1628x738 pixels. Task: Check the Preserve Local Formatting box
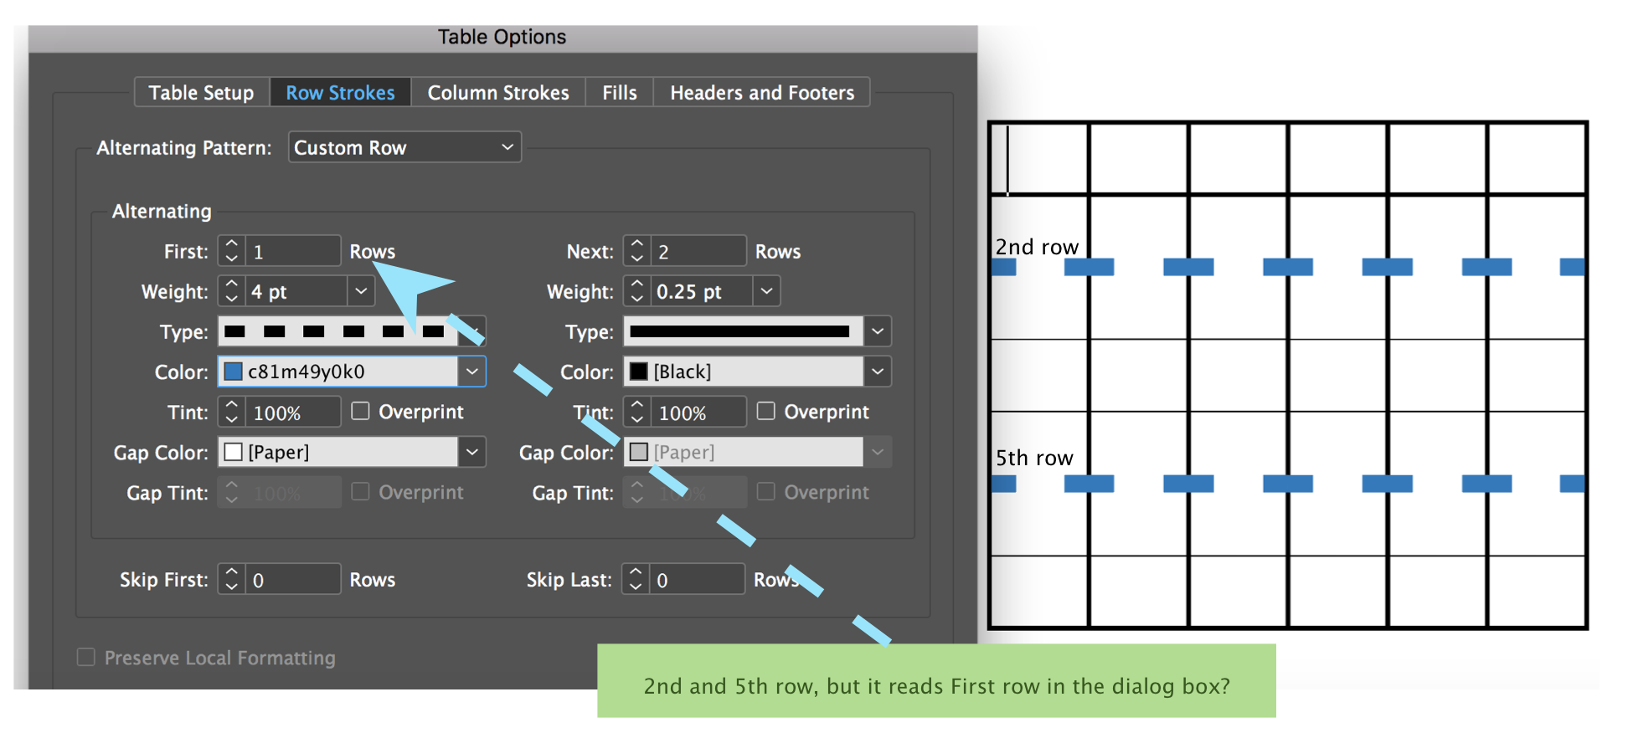(86, 658)
